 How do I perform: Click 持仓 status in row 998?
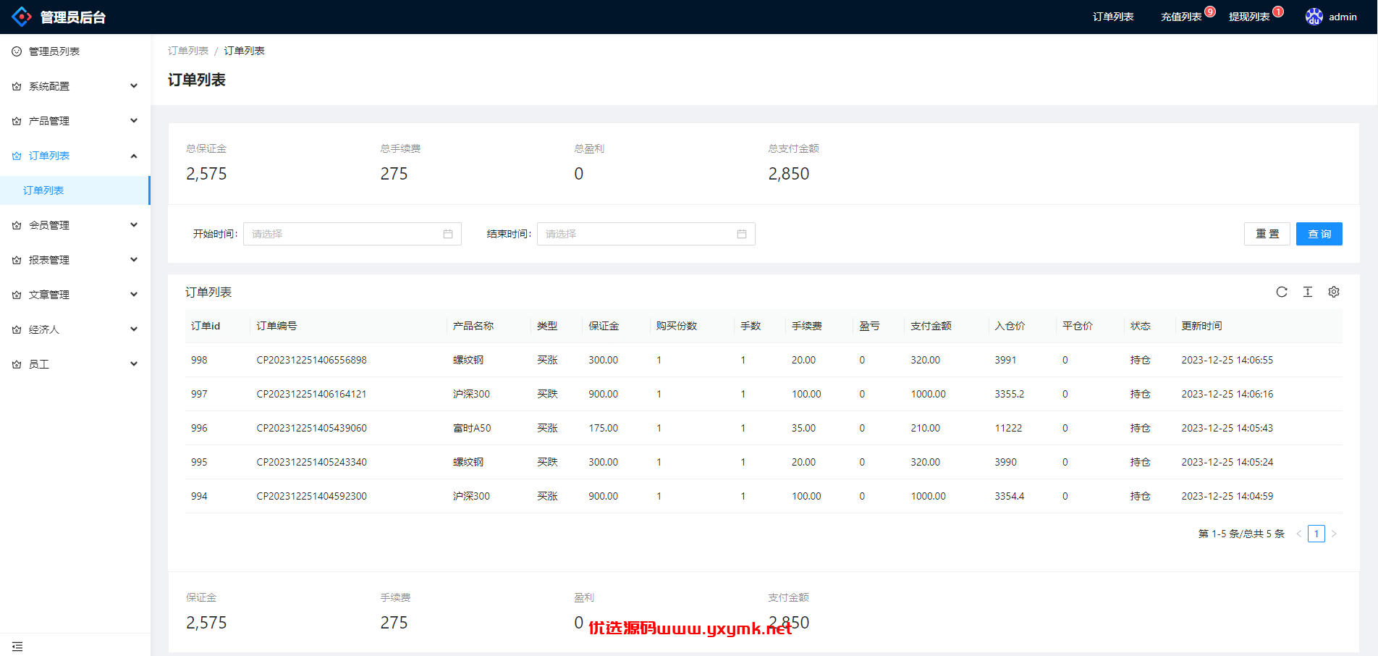point(1141,360)
